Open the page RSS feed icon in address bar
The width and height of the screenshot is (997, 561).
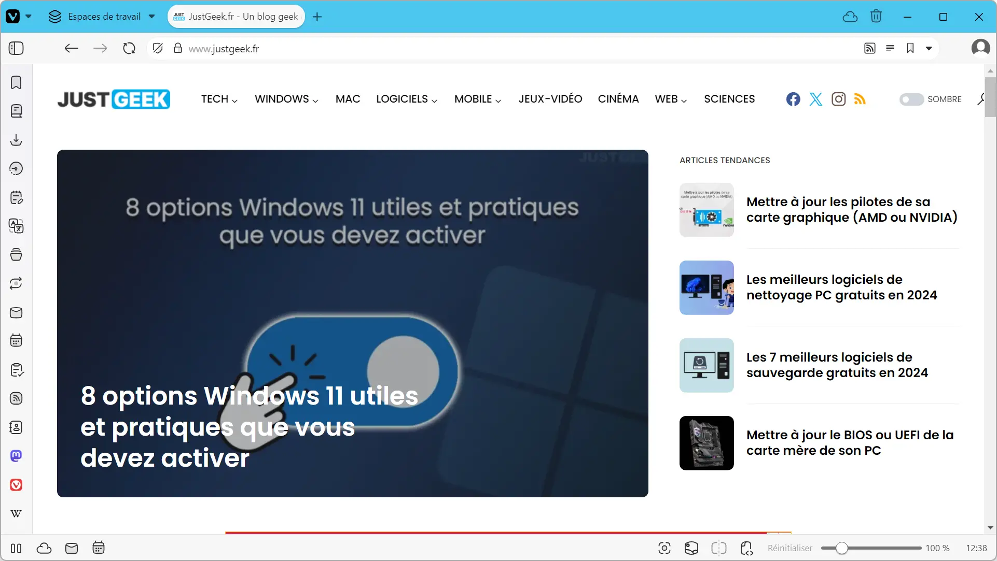click(x=870, y=48)
